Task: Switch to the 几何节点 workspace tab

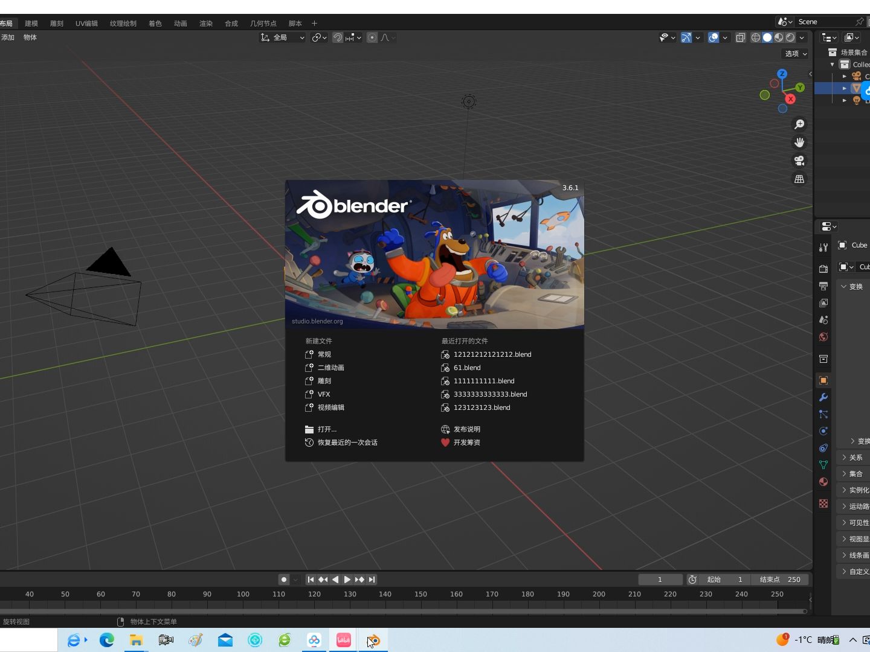Action: pos(263,24)
